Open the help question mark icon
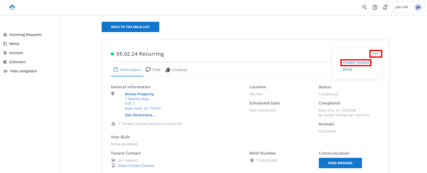This screenshot has width=427, height=173. coord(375,7)
